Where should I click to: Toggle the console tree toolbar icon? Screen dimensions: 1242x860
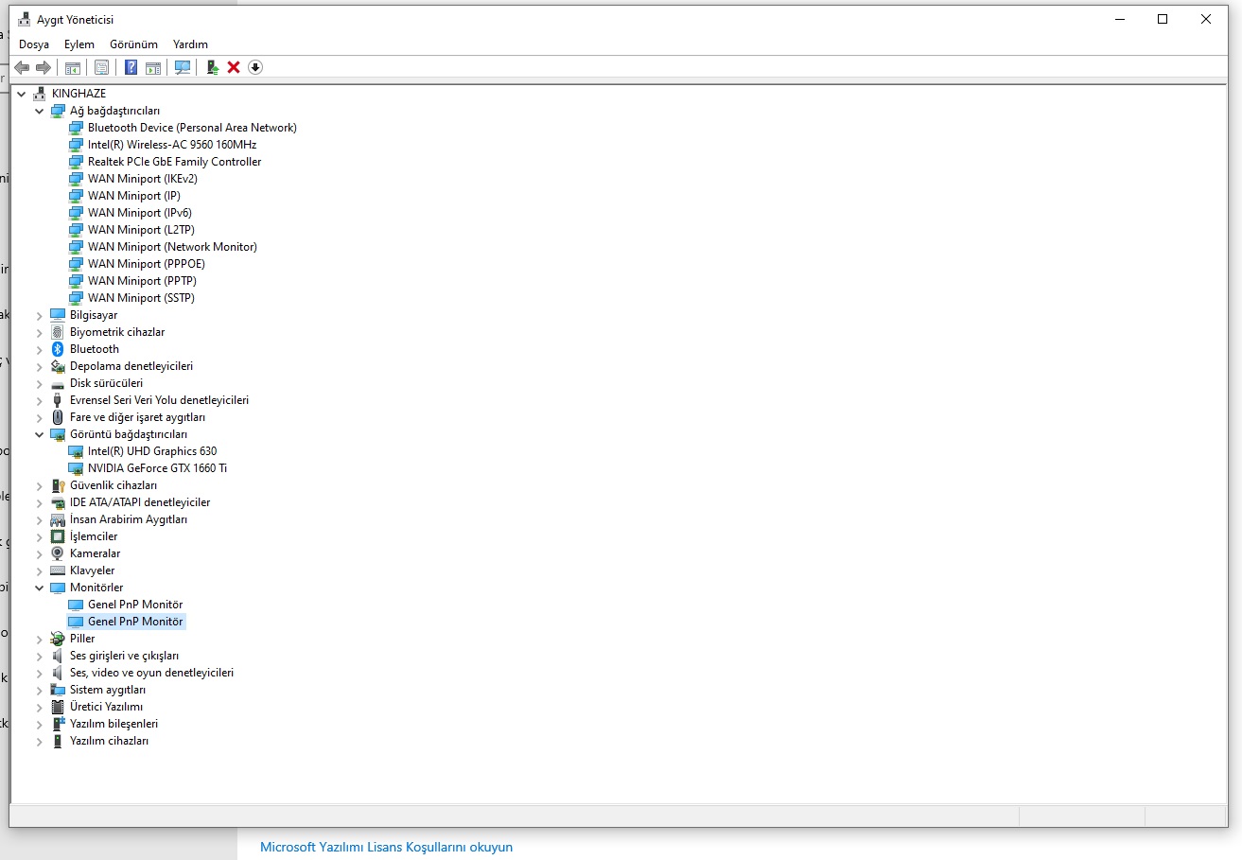tap(73, 67)
